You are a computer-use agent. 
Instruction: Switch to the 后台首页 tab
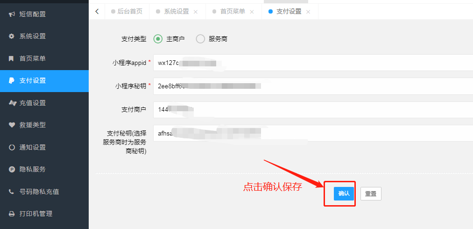[x=127, y=12]
